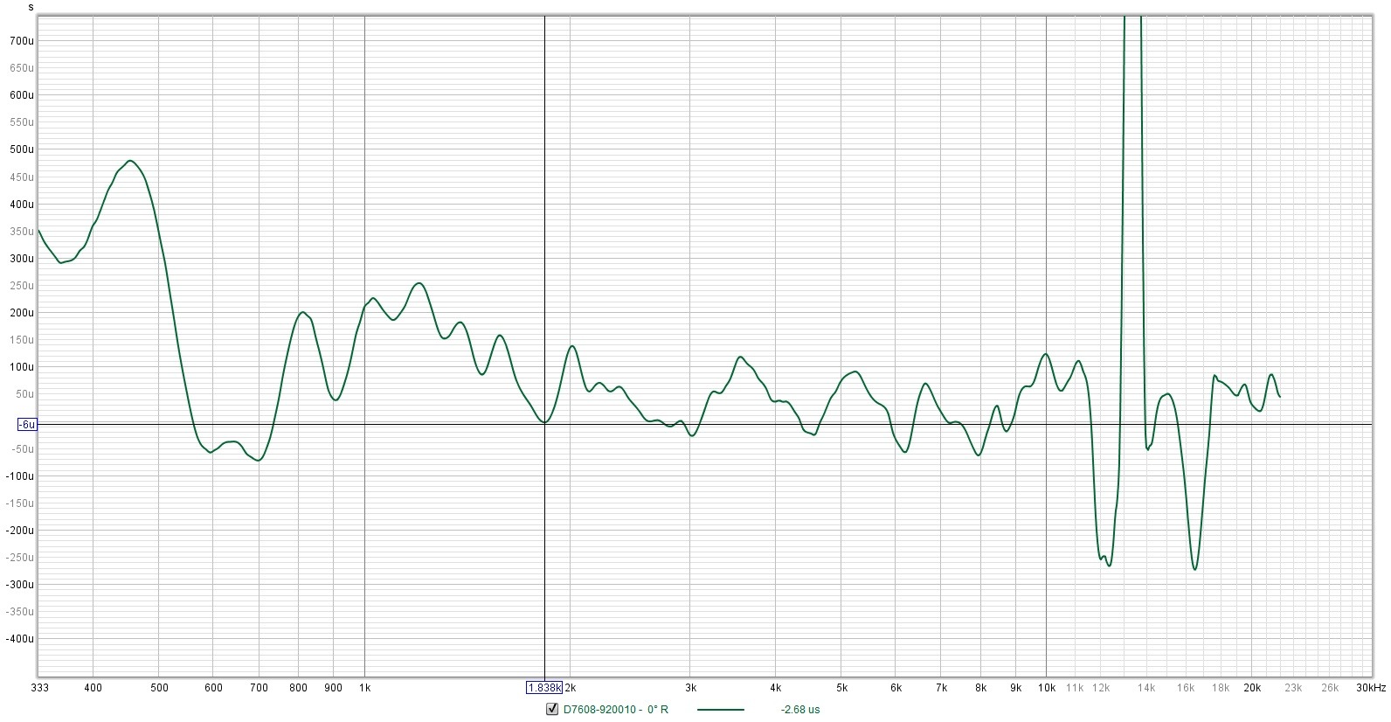Click the 10k frequency axis label
1391x722 pixels.
click(x=1046, y=688)
